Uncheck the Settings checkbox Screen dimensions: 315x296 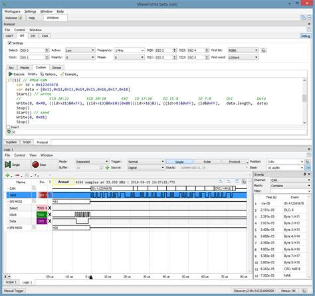pos(10,43)
